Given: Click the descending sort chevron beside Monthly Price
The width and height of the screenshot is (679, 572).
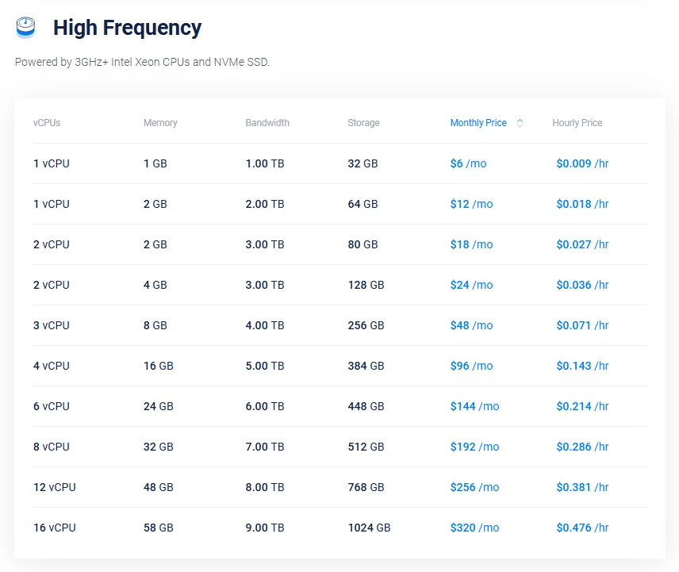Looking at the screenshot, I should click(520, 126).
